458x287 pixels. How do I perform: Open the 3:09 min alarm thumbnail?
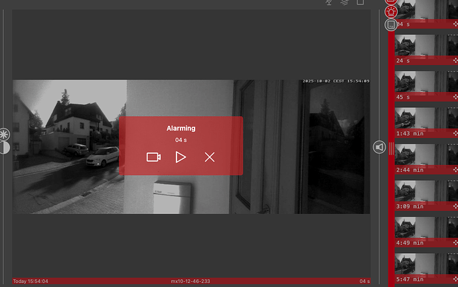click(426, 196)
